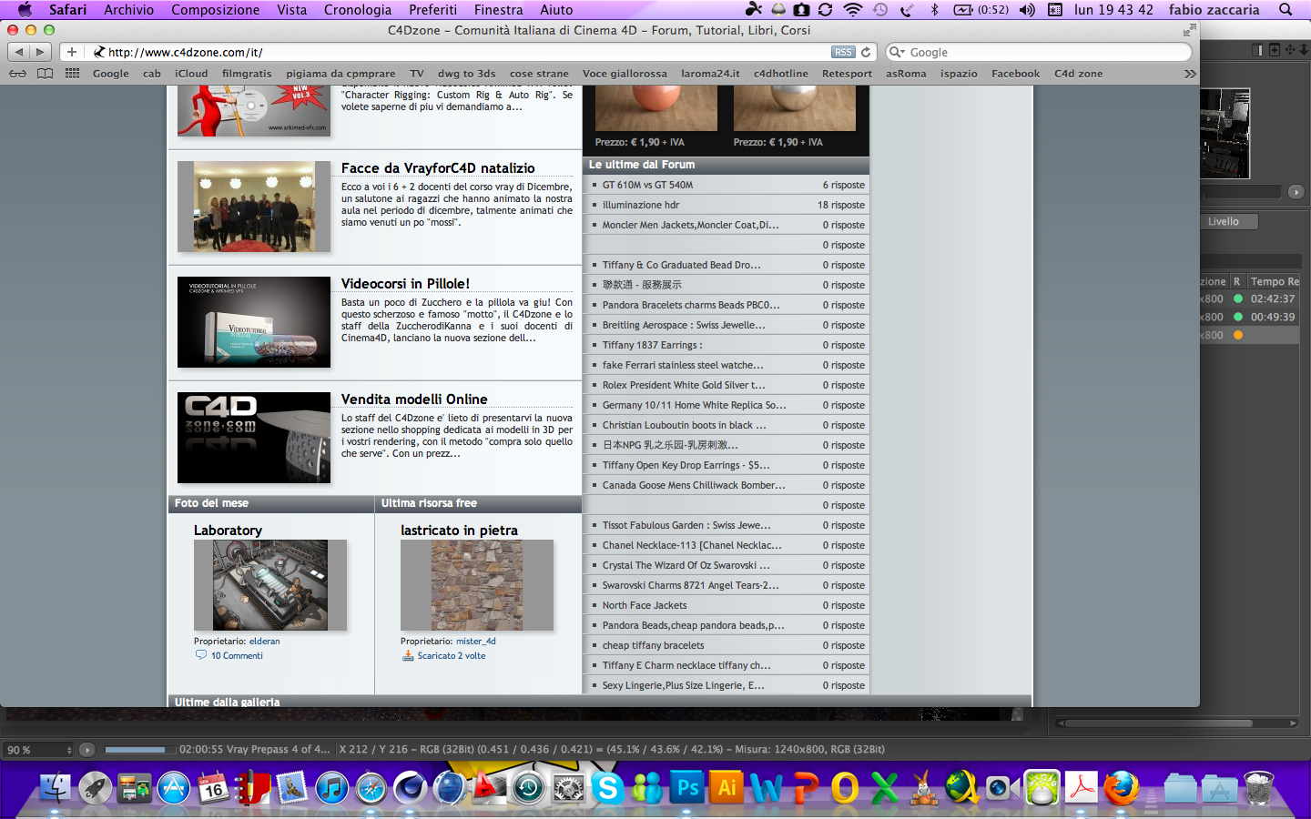Image resolution: width=1311 pixels, height=819 pixels.
Task: Reload the page with the refresh icon
Action: pyautogui.click(x=866, y=52)
